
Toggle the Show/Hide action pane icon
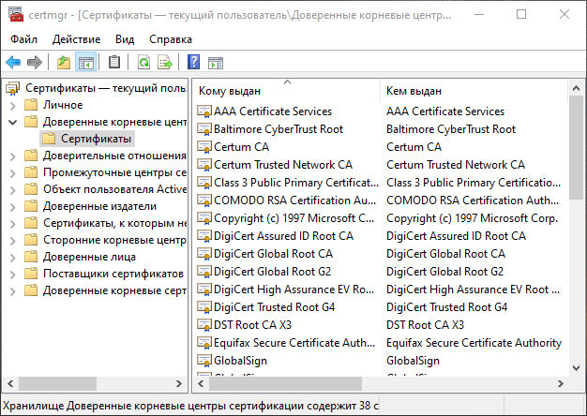(216, 63)
